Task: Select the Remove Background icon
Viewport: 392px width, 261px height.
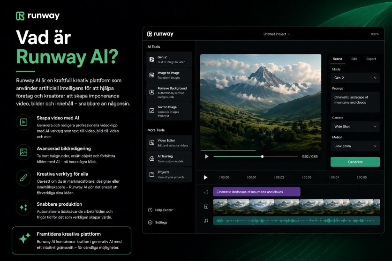Action: tap(152, 92)
